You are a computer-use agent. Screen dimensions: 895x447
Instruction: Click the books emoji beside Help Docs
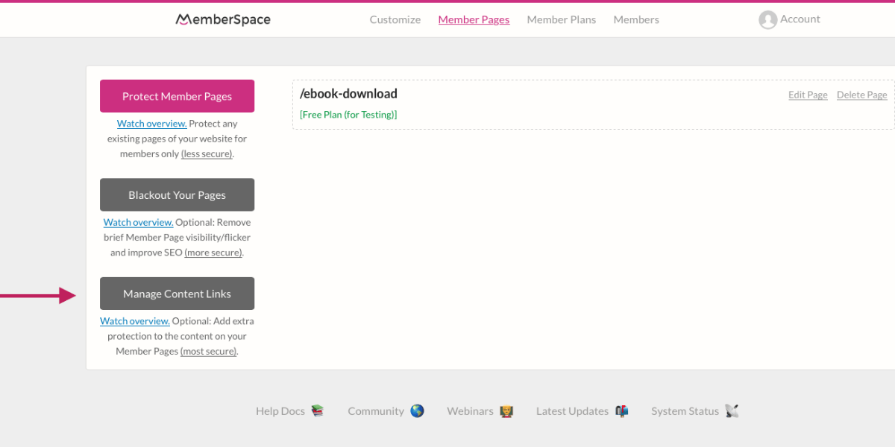coord(318,410)
